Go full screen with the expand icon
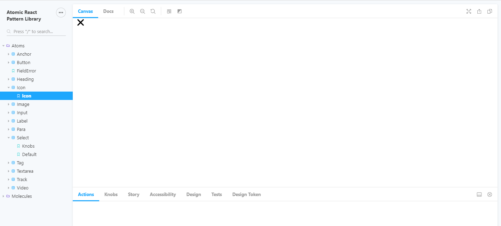 469,11
